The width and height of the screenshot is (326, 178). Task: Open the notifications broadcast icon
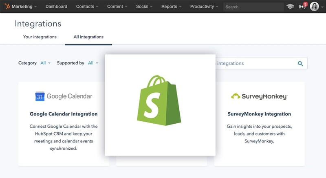tap(302, 6)
